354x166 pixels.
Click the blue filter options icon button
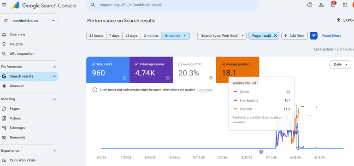313,35
